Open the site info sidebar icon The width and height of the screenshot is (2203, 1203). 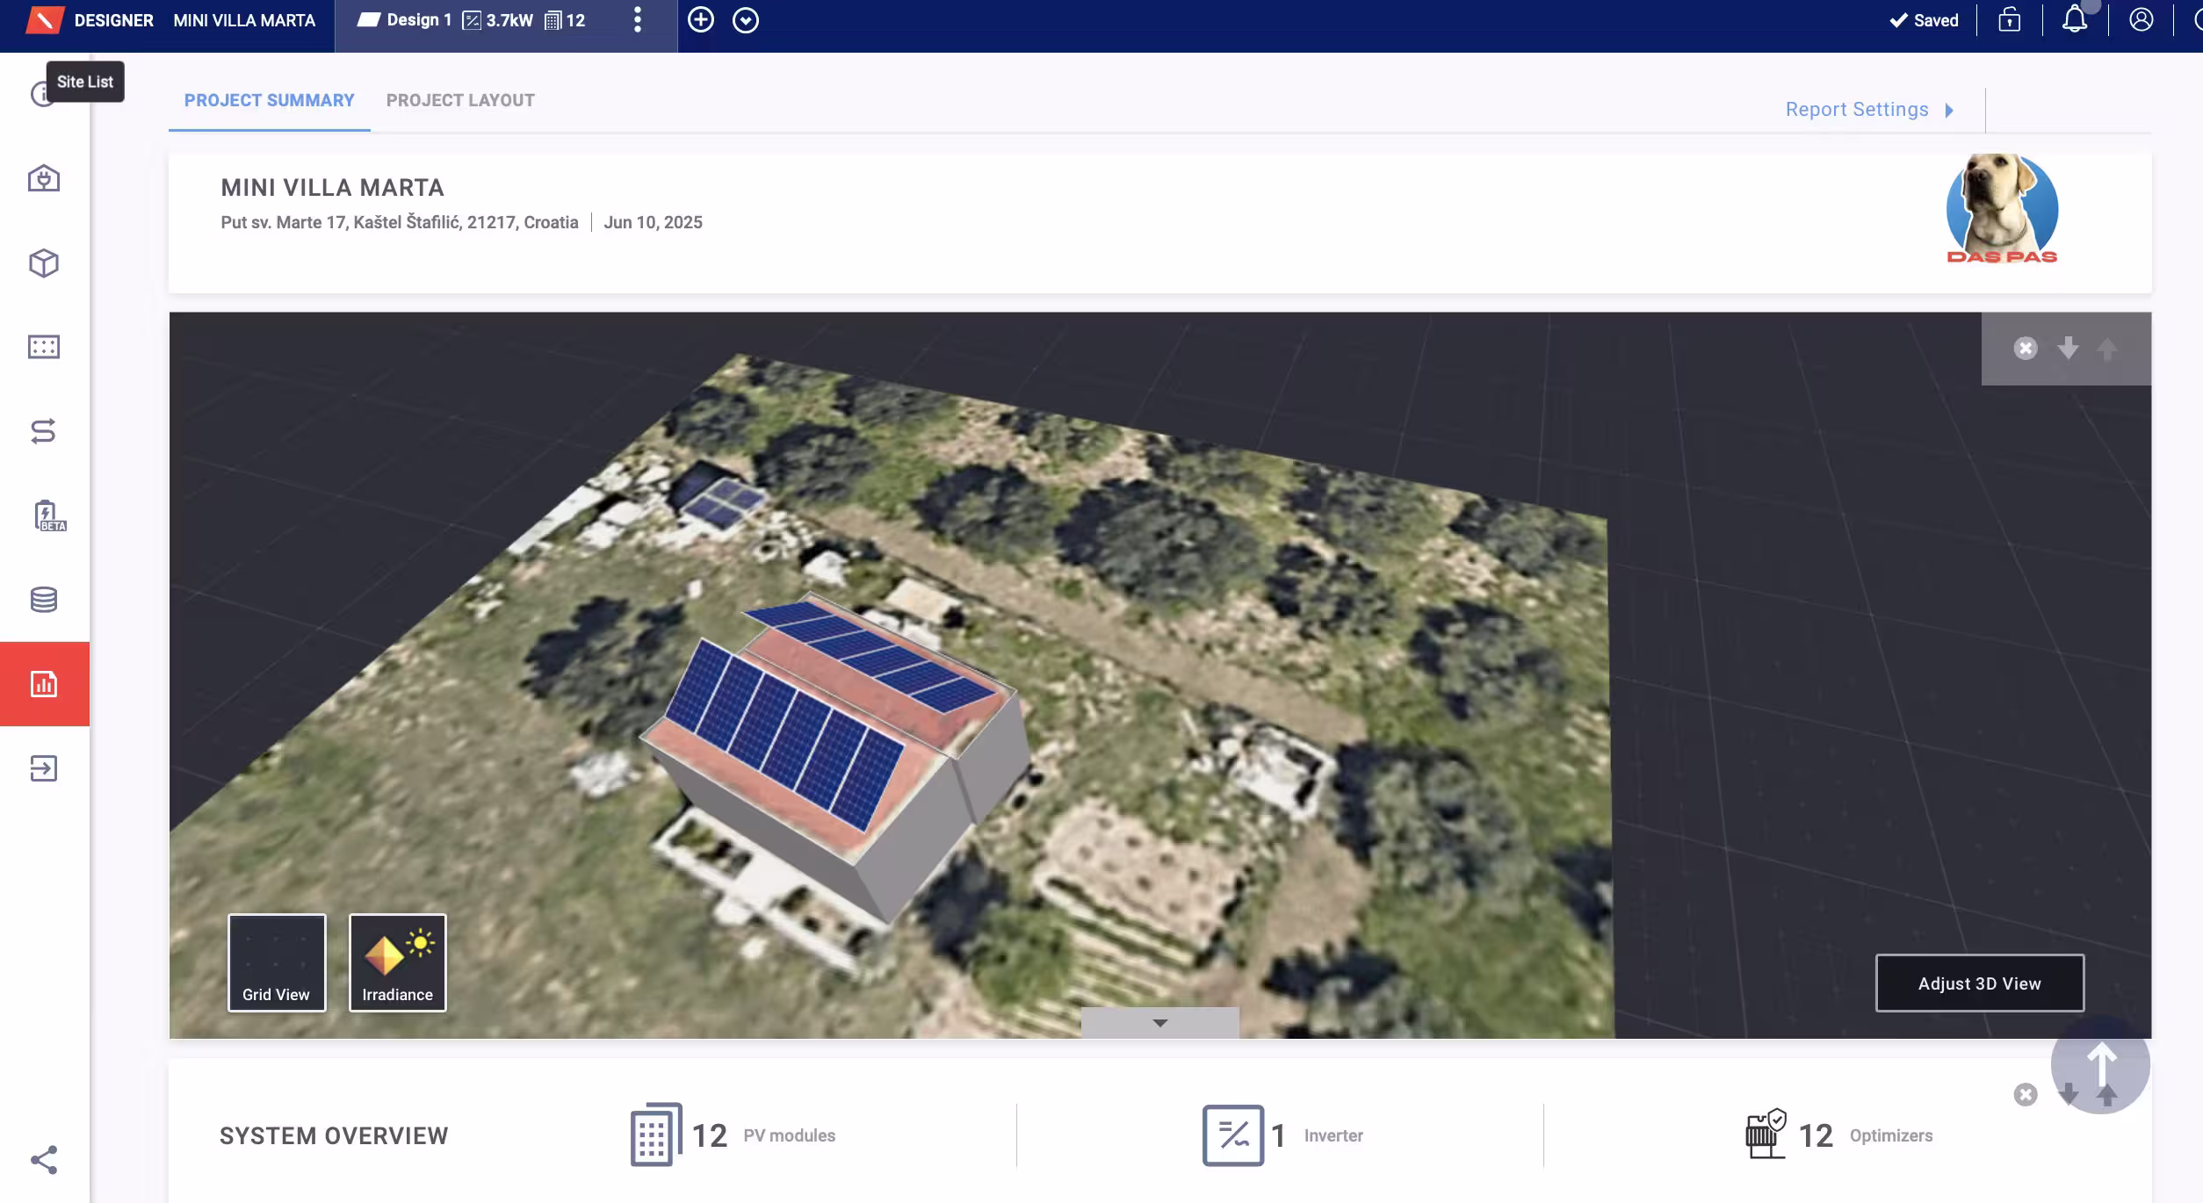(41, 94)
